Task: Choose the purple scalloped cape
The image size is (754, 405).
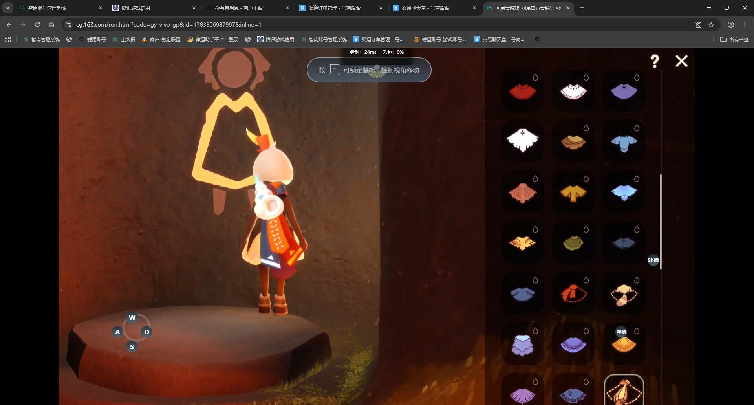Action: pyautogui.click(x=573, y=344)
